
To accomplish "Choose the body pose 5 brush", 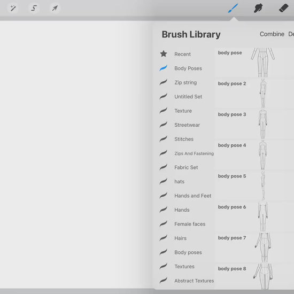I will [254, 186].
